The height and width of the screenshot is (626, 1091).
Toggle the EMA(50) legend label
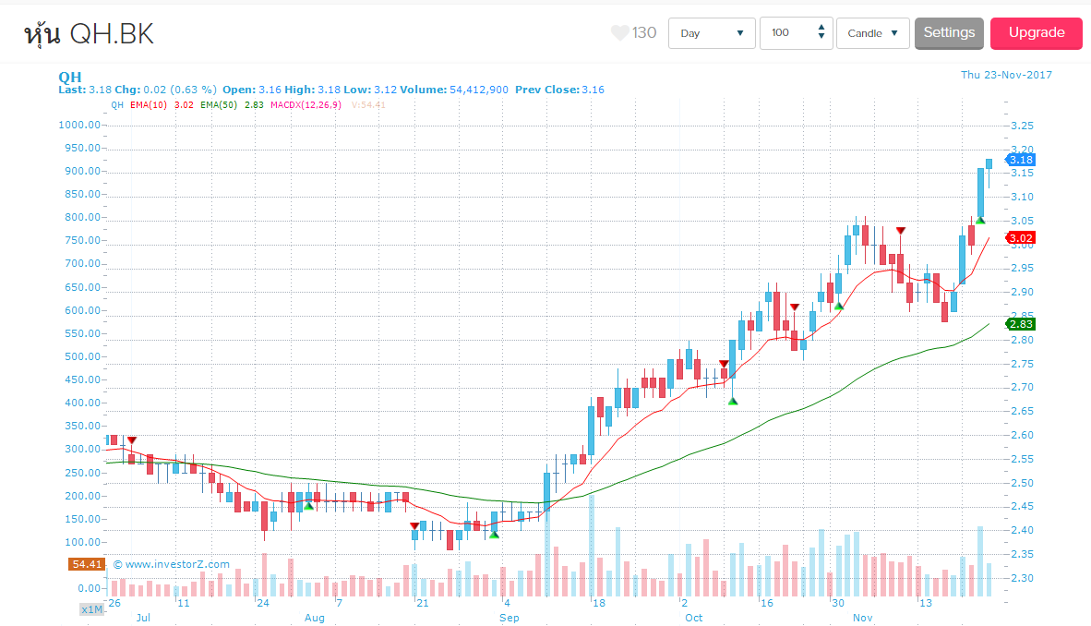(226, 105)
